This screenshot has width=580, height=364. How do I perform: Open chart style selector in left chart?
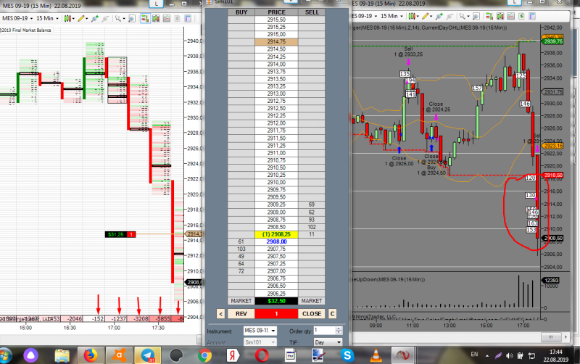coord(67,18)
